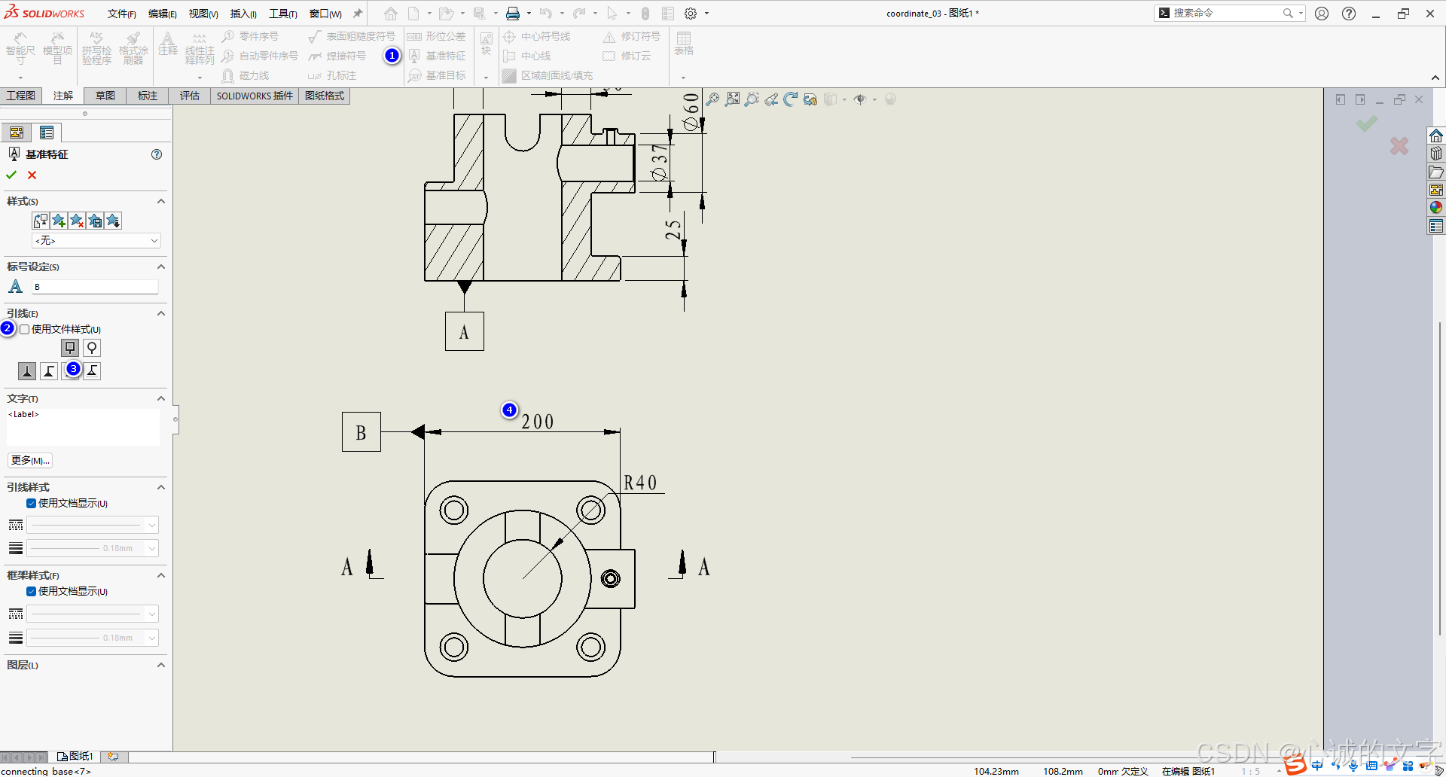The image size is (1446, 777).
Task: Collapse the 框架样式 section
Action: (x=160, y=575)
